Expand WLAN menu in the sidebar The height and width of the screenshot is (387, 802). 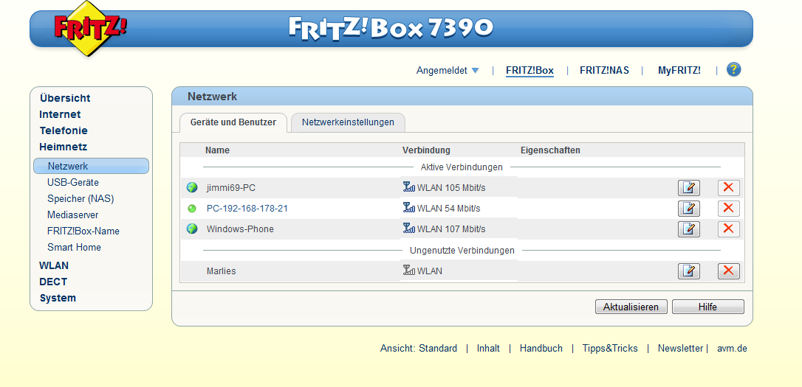coord(54,265)
